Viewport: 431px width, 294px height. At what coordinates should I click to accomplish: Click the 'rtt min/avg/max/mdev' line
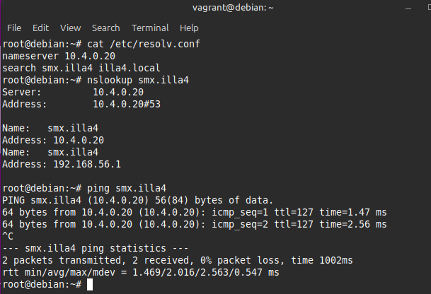click(x=141, y=272)
